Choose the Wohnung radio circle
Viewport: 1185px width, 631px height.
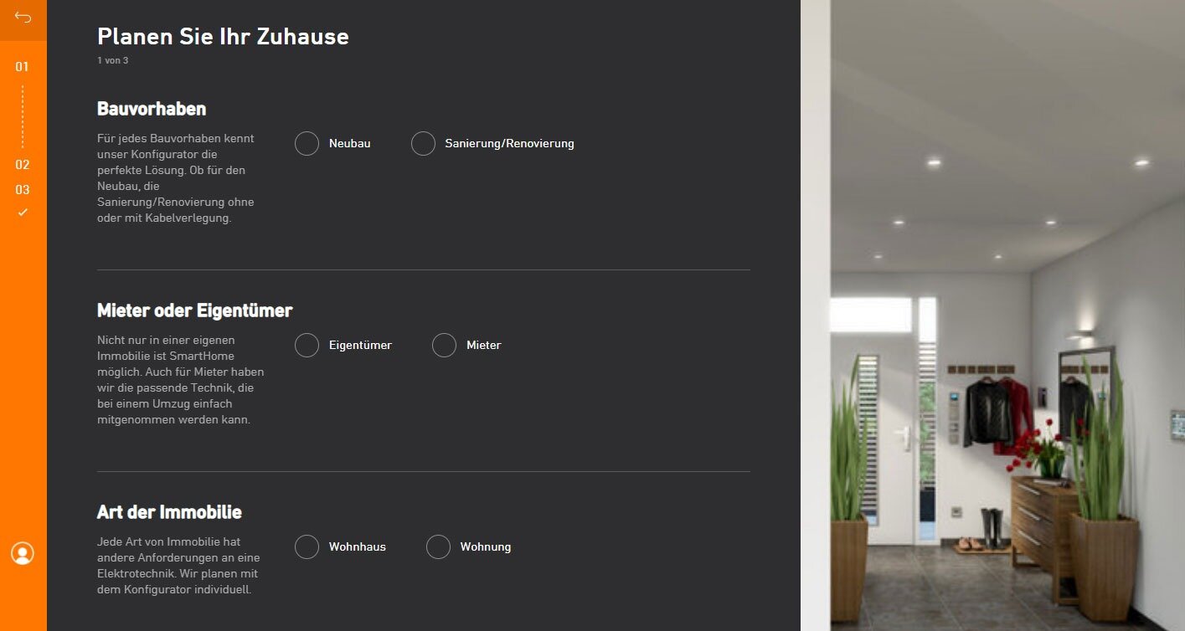pos(439,546)
